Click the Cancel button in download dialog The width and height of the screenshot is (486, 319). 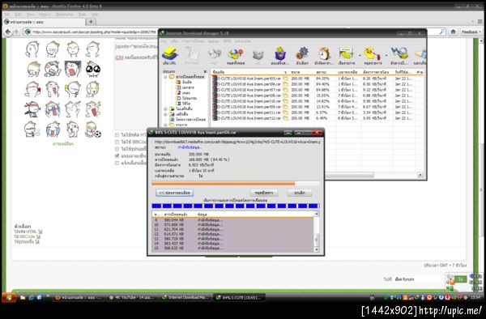300,193
